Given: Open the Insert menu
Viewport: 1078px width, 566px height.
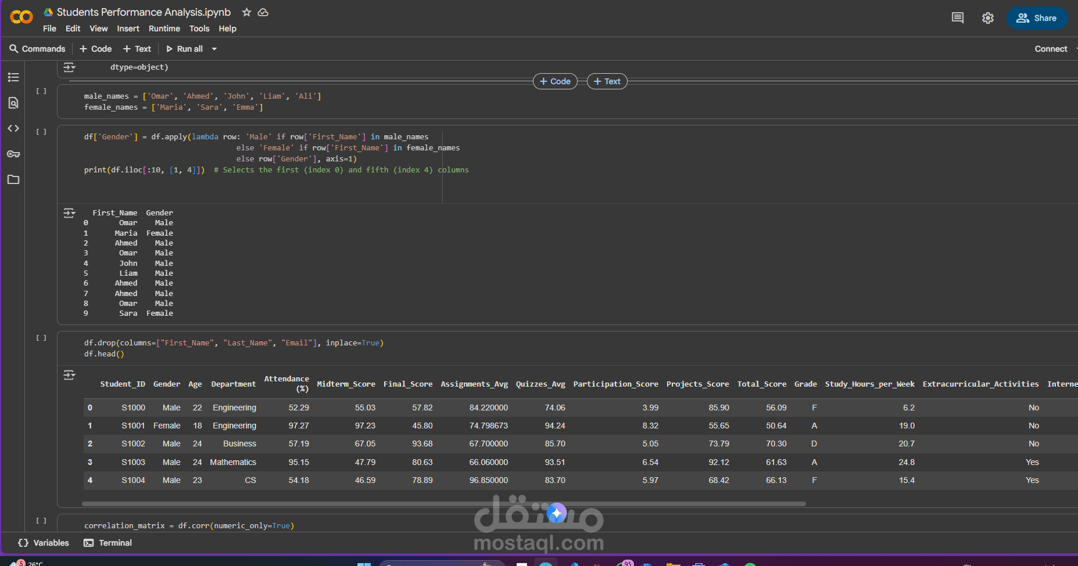Looking at the screenshot, I should click(128, 28).
